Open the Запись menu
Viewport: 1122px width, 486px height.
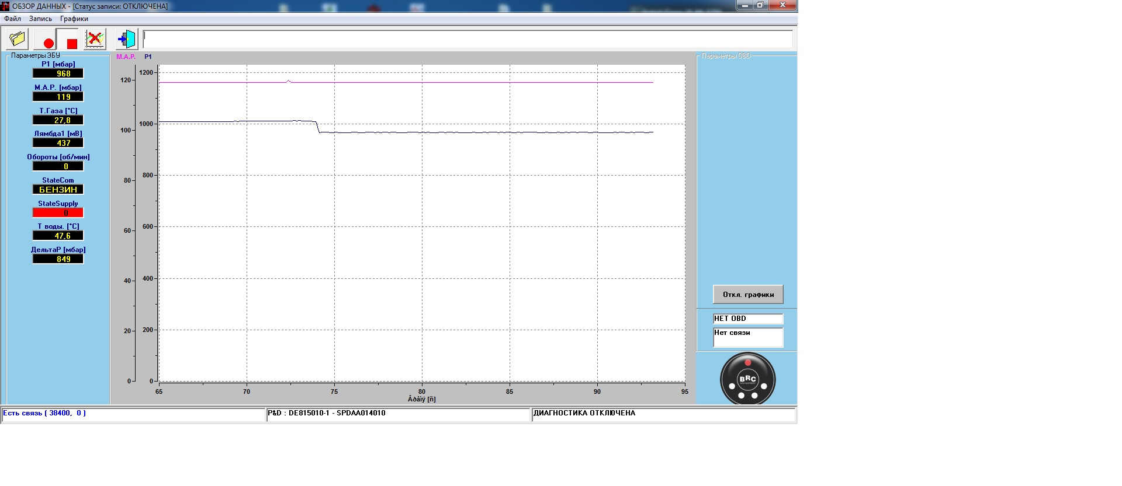pos(40,19)
